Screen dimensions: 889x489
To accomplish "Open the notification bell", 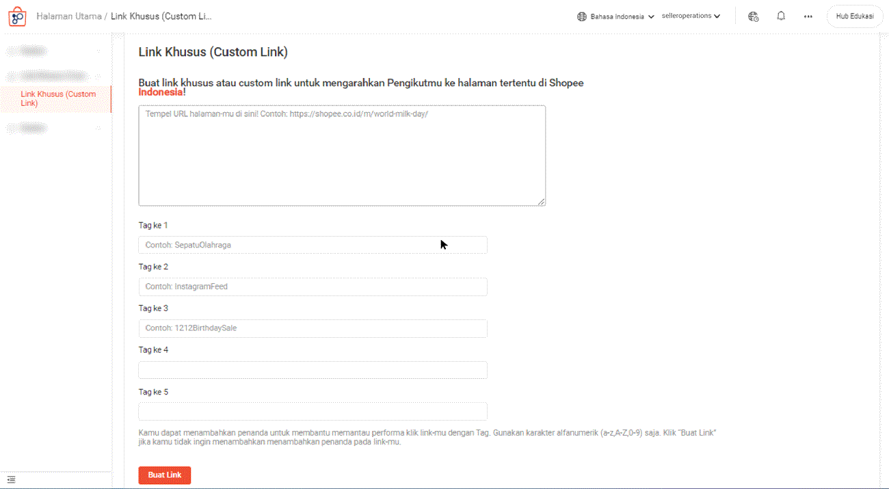I will 781,16.
